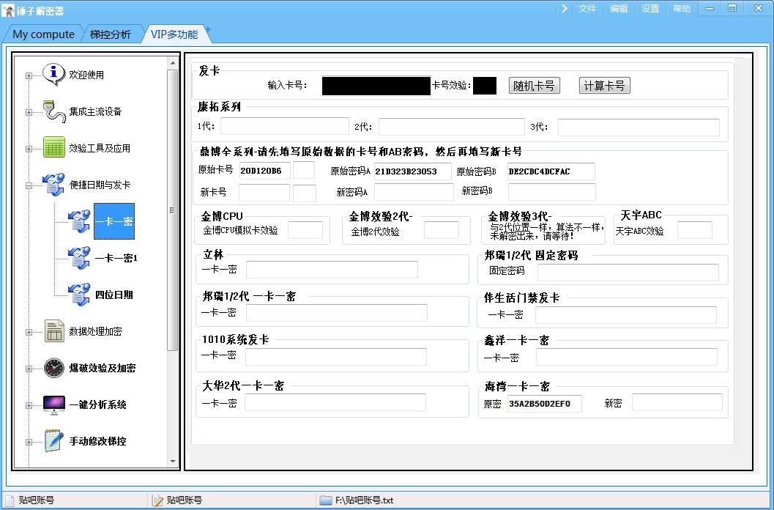Open the 编辑 menu

coord(619,8)
